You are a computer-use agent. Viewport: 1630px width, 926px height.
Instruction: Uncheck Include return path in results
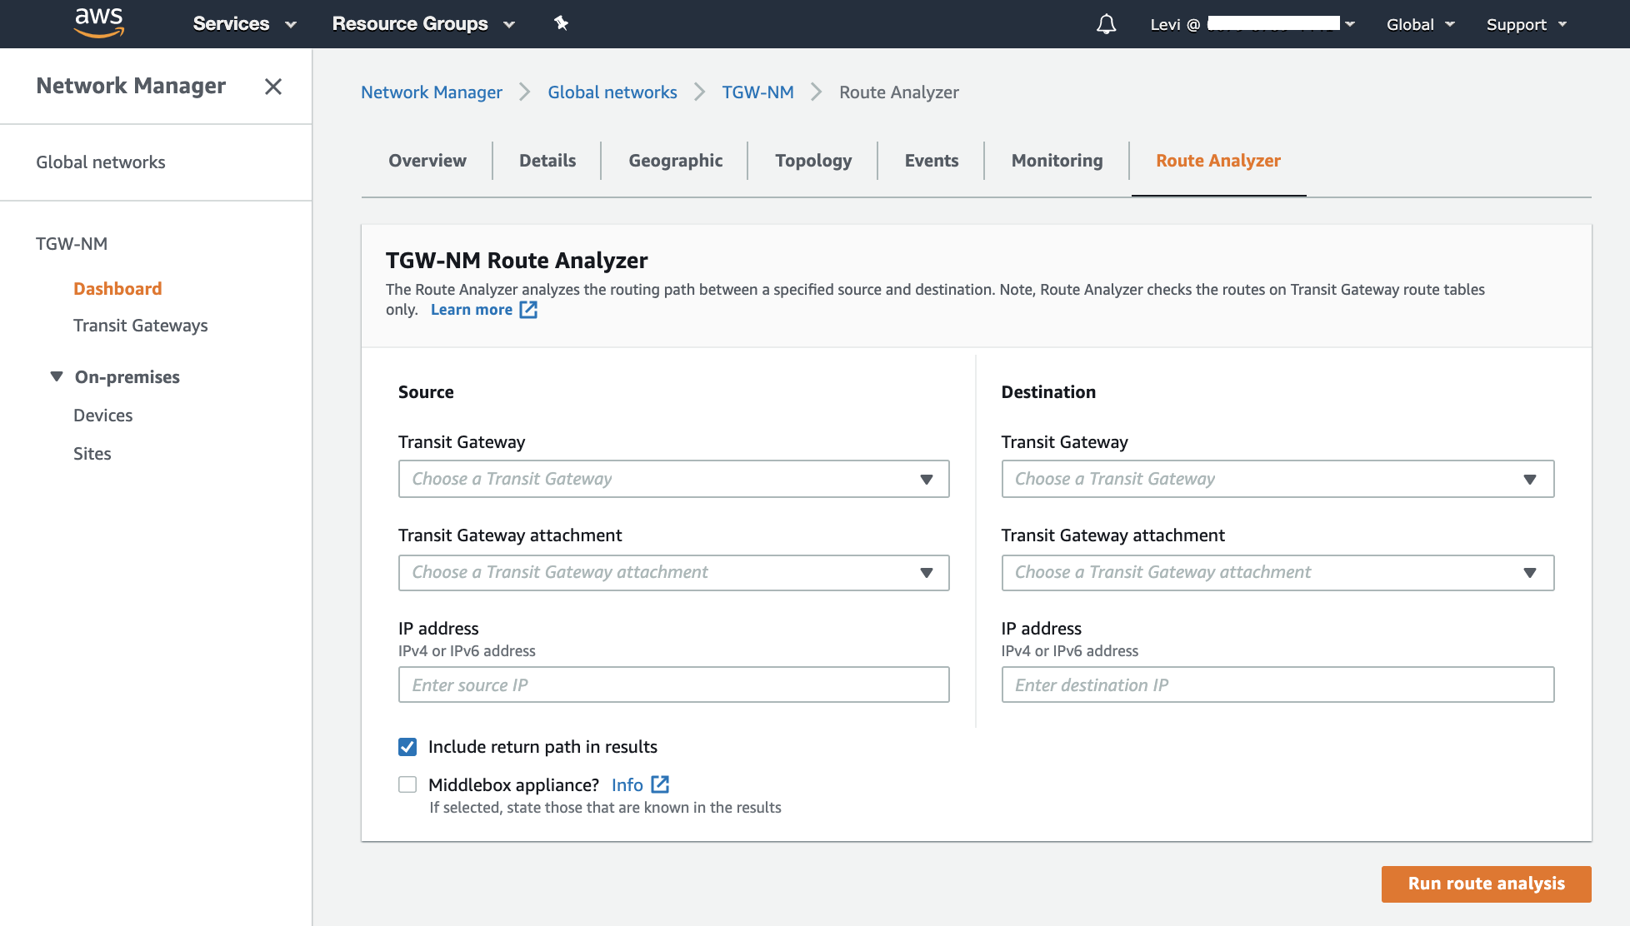(x=407, y=747)
